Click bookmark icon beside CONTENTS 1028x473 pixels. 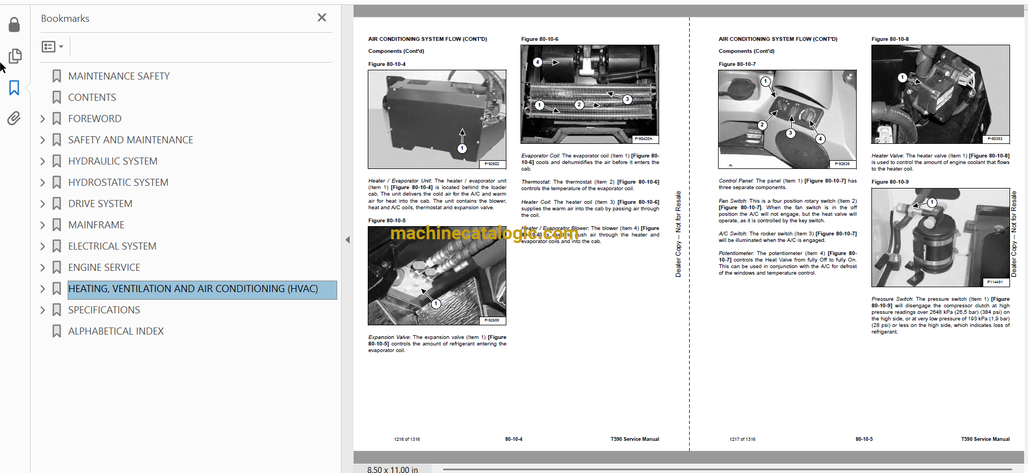pos(57,97)
